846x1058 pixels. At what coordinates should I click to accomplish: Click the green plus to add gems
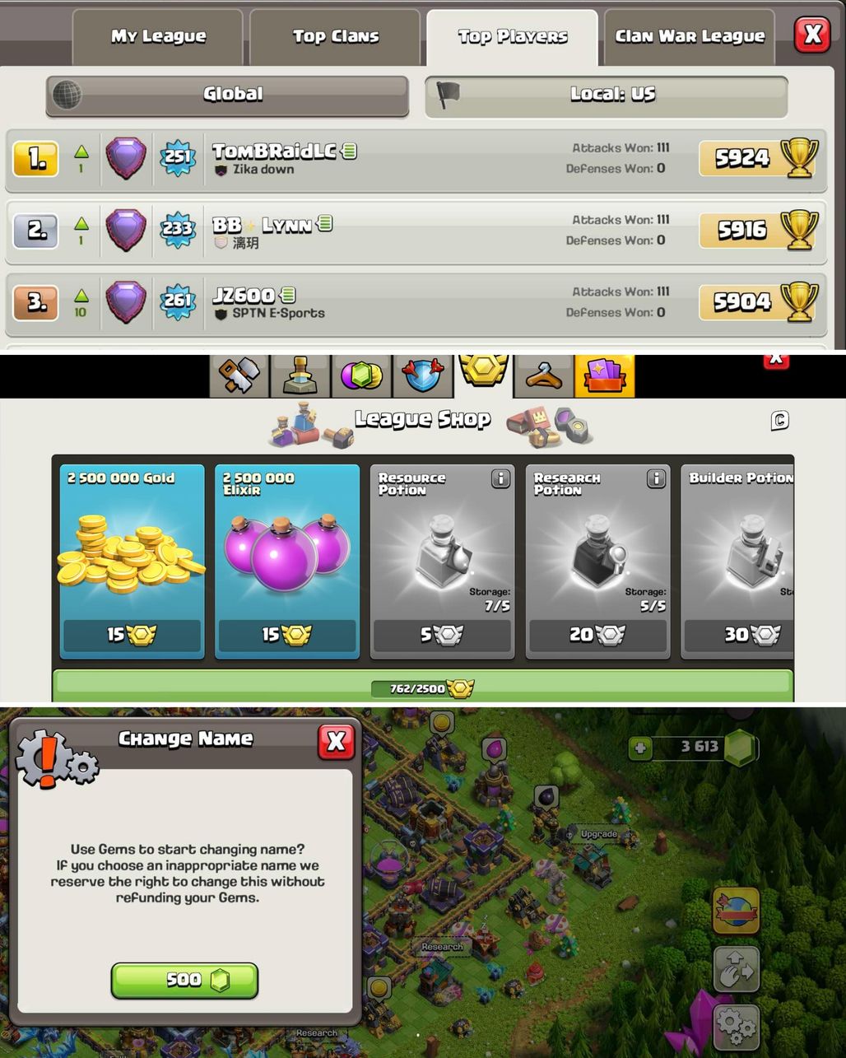pos(639,748)
